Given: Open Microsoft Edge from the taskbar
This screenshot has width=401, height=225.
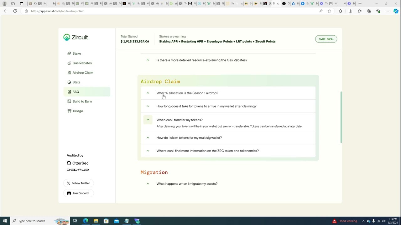Looking at the screenshot, I should 86,221.
